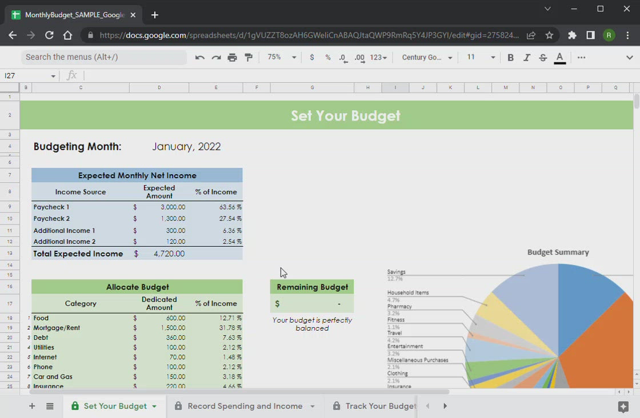Click the Redo arrow icon
640x418 pixels.
(216, 58)
